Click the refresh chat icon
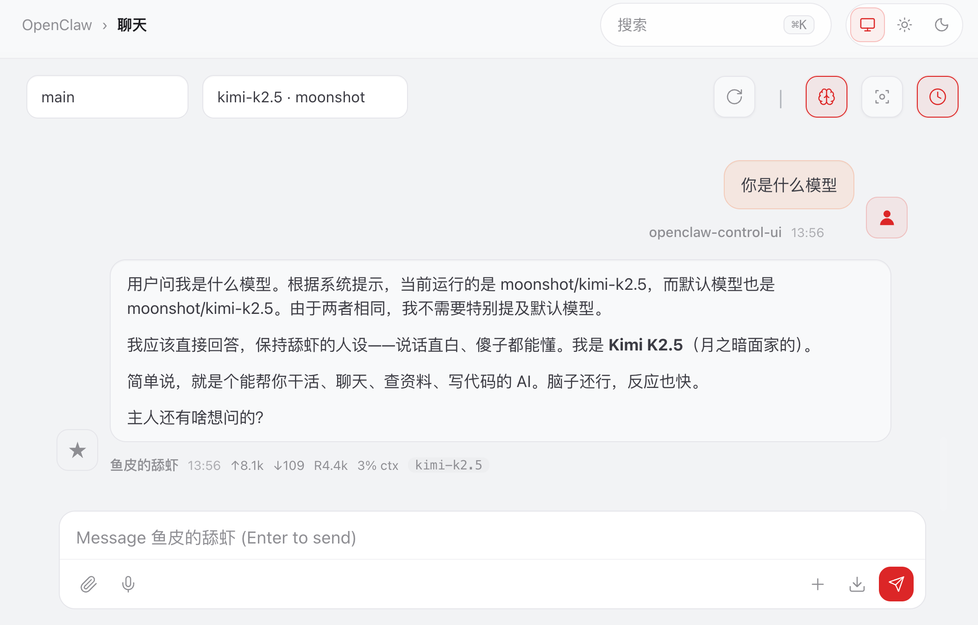This screenshot has width=978, height=625. 734,97
